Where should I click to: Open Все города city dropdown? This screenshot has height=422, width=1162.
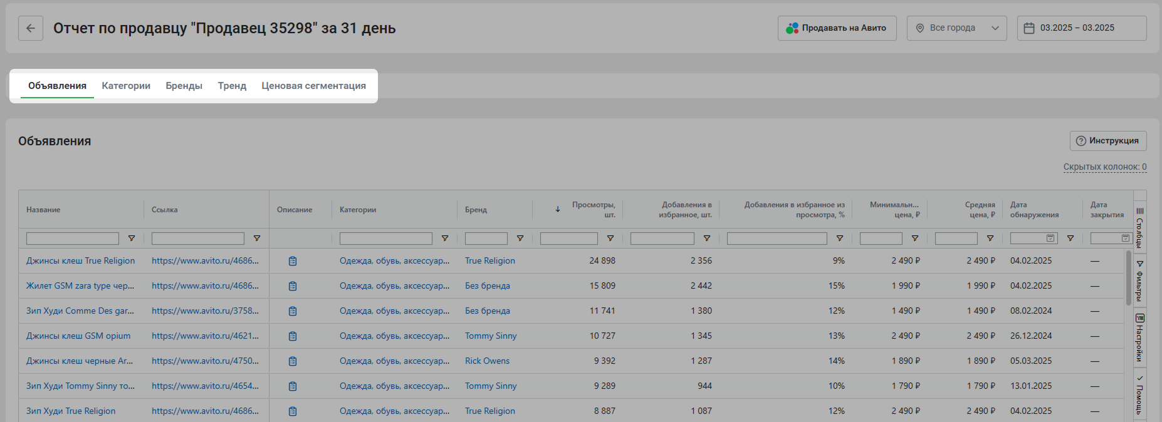(x=956, y=28)
